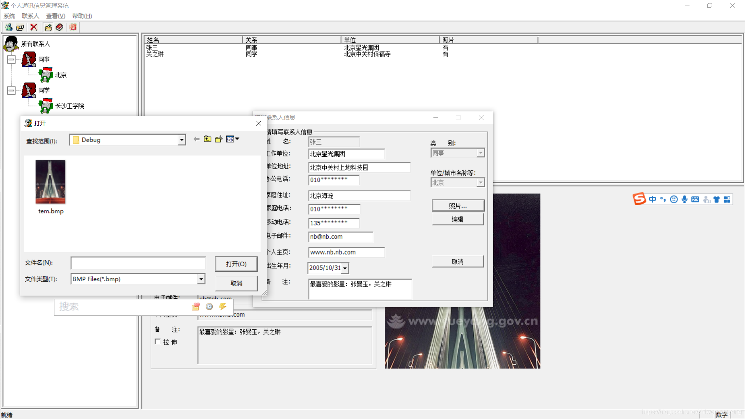This screenshot has height=419, width=745.
Task: Click the Sogou microphone voice input icon
Action: 684,199
